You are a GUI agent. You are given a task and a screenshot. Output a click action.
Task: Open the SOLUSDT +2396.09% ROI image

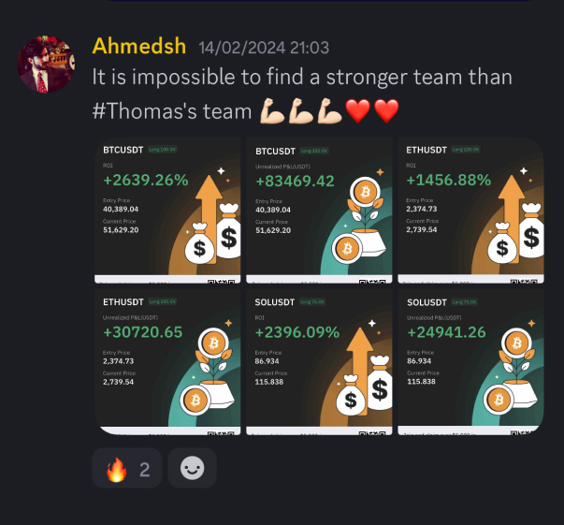[319, 362]
